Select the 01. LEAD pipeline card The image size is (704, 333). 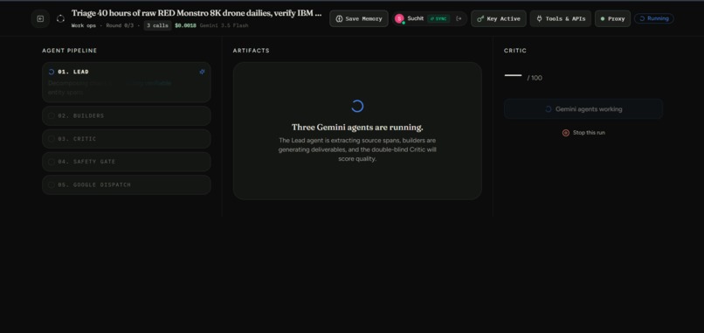click(126, 82)
